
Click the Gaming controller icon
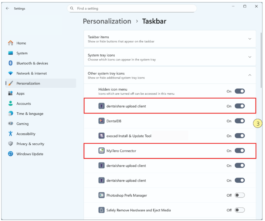click(10, 123)
